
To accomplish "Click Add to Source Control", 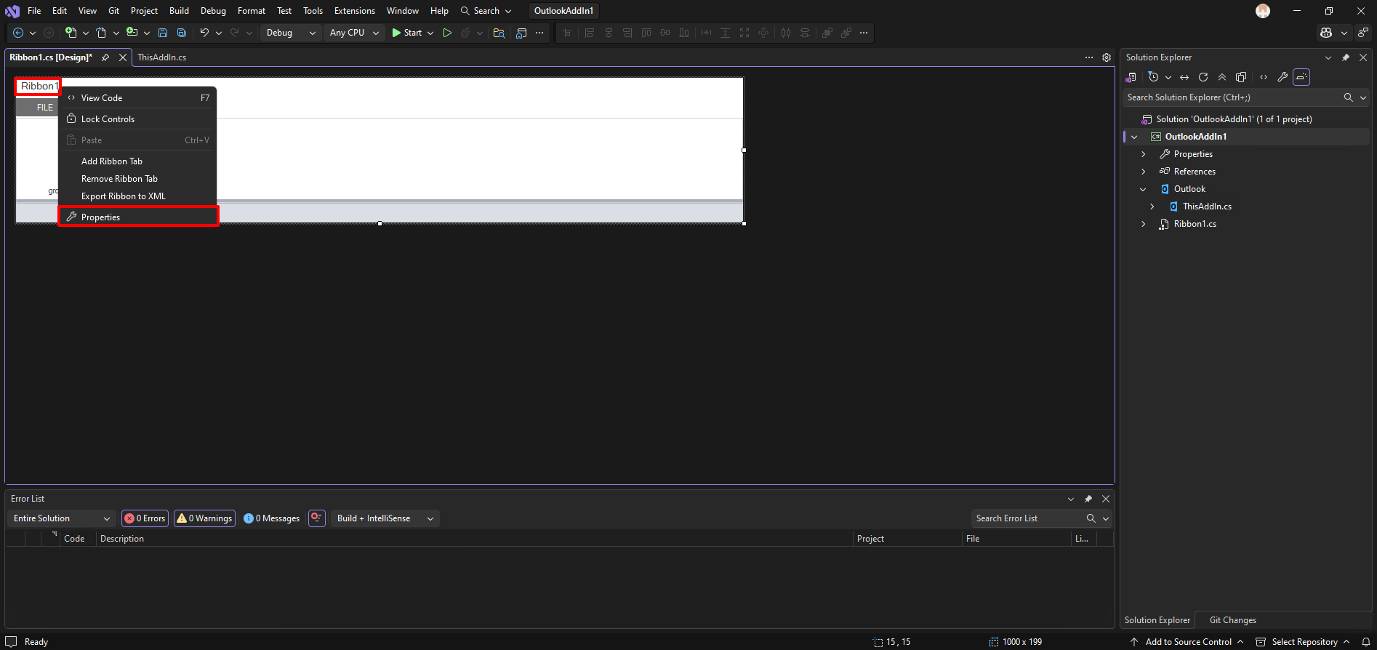I will 1188,642.
